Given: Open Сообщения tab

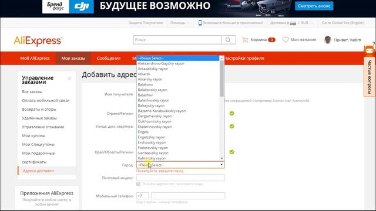Looking at the screenshot, I should [109, 58].
